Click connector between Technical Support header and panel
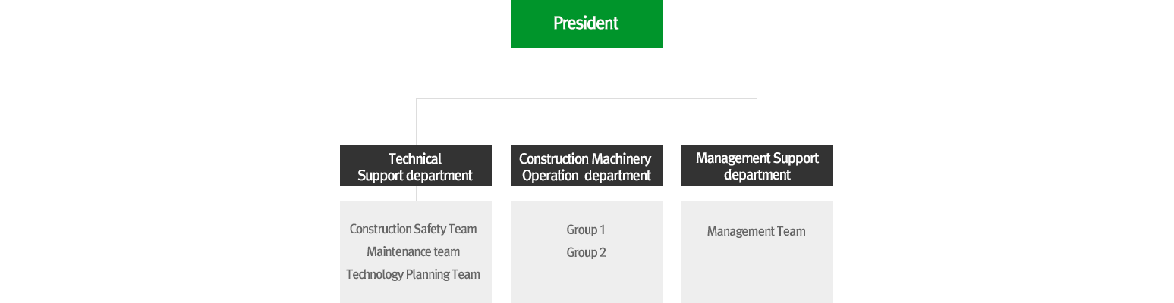This screenshot has width=1174, height=303. pyautogui.click(x=416, y=194)
